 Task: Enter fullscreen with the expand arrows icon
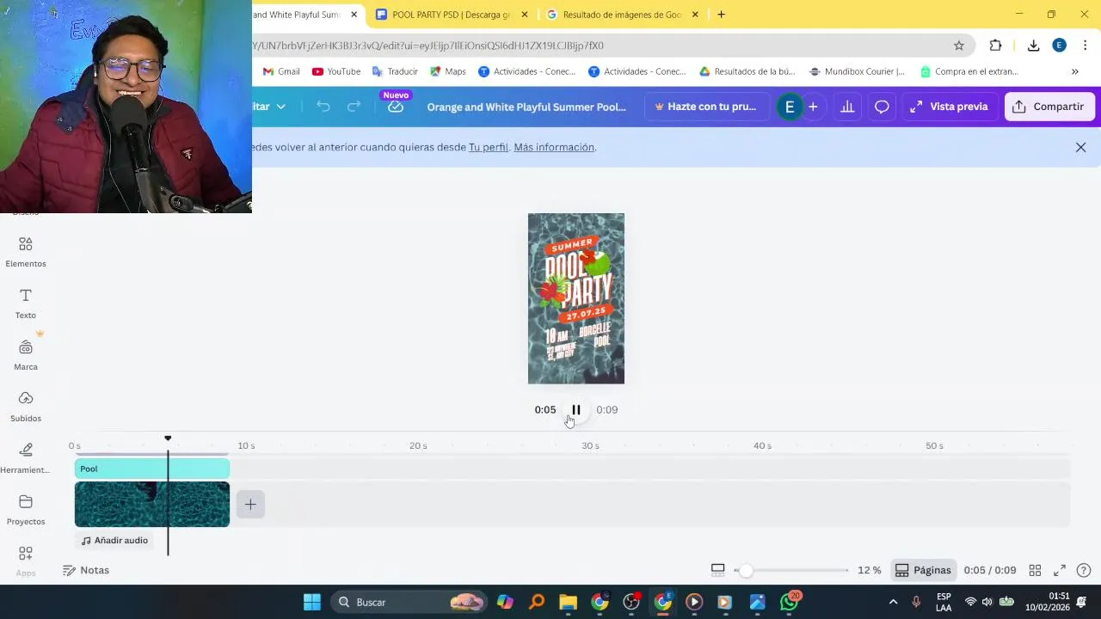tap(1060, 570)
